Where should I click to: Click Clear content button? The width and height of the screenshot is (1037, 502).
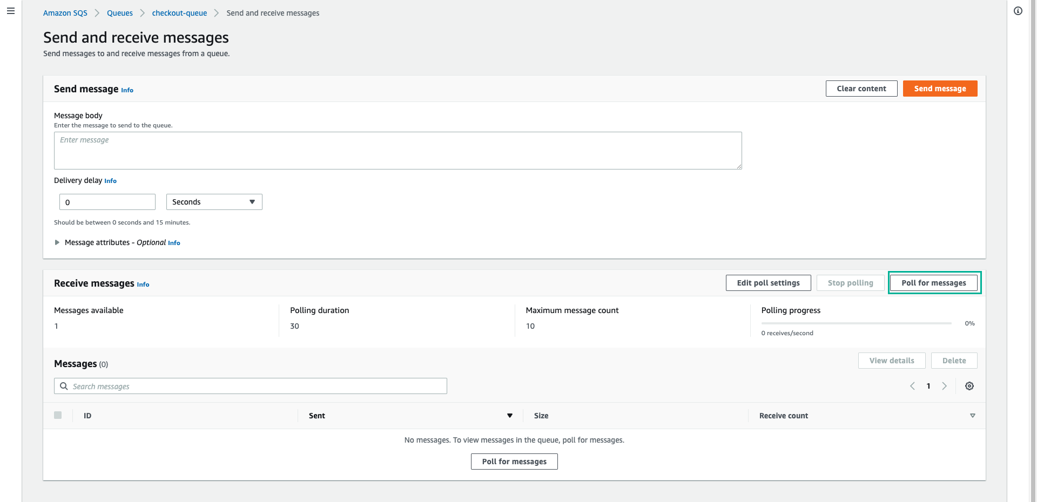(x=861, y=89)
